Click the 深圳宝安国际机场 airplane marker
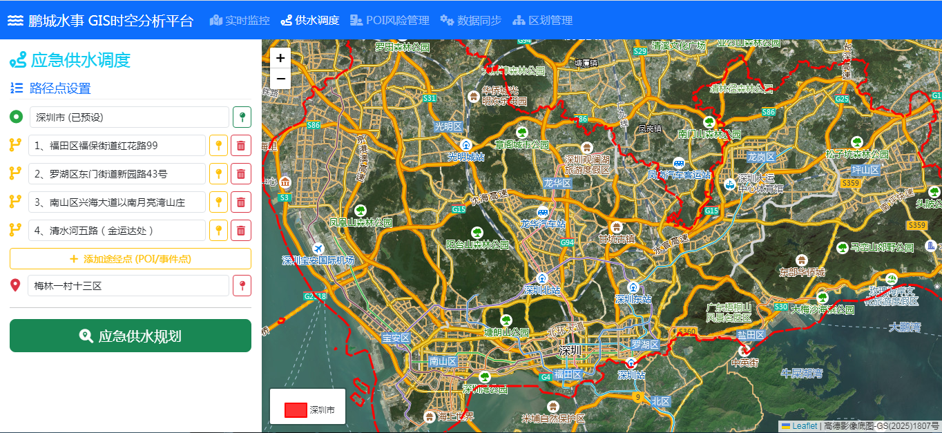 tap(318, 249)
